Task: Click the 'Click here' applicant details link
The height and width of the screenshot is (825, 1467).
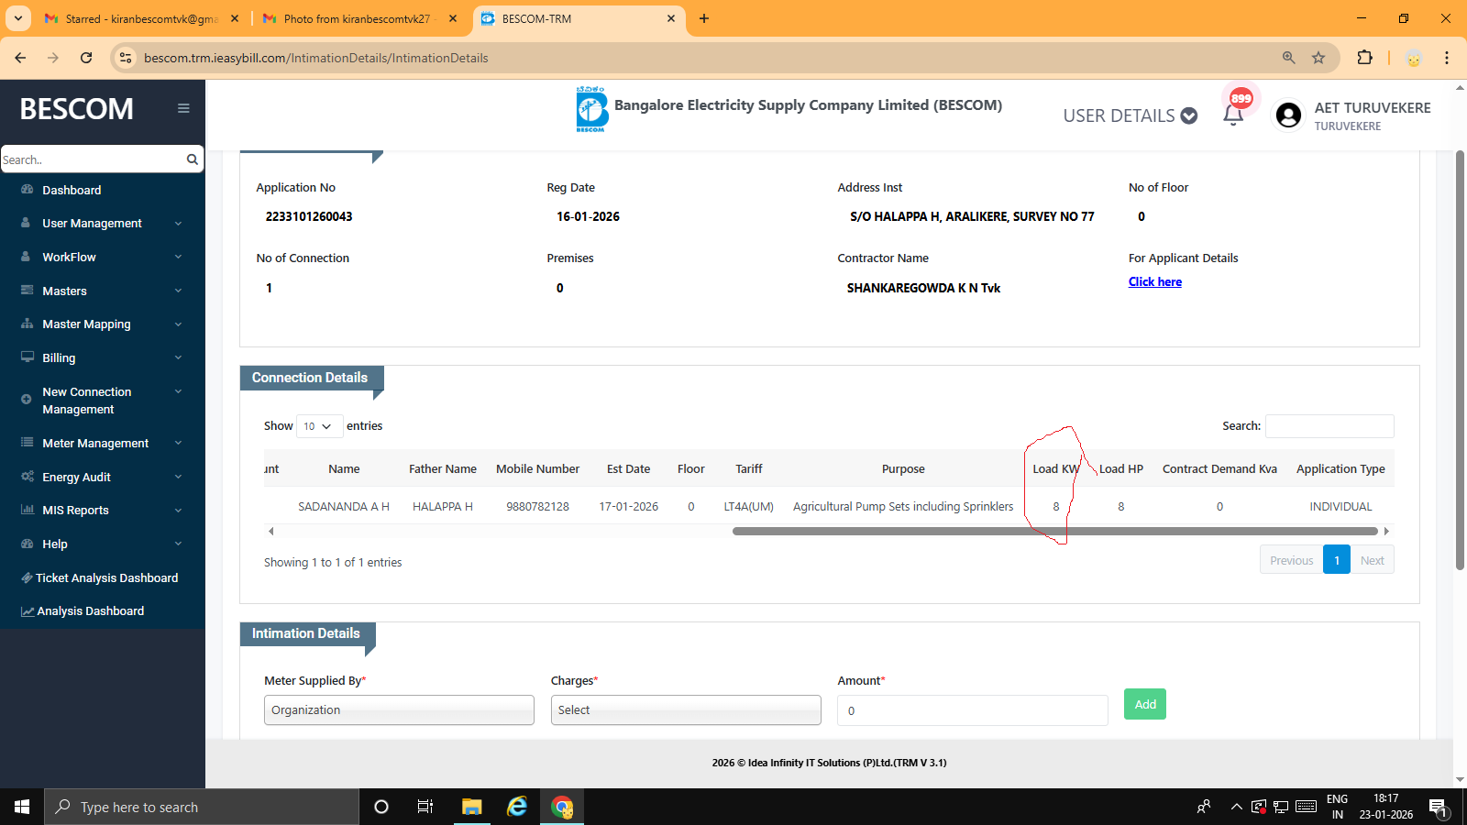Action: click(1155, 281)
